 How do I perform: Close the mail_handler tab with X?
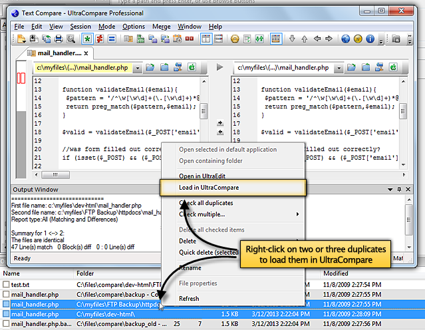click(86, 53)
